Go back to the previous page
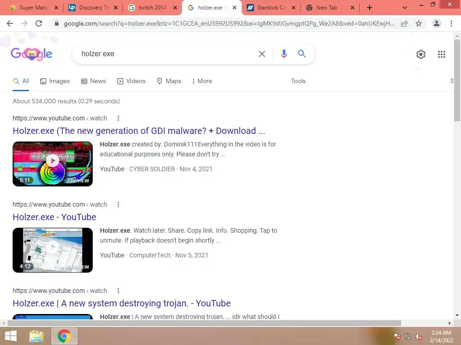This screenshot has height=345, width=461. click(10, 23)
